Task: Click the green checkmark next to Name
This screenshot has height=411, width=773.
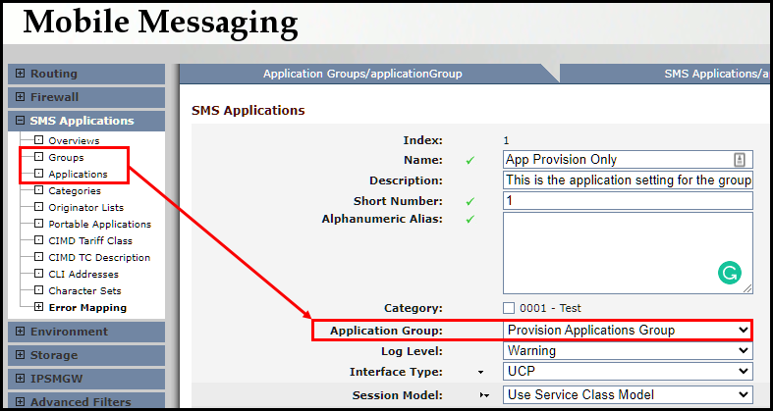Action: coord(469,160)
